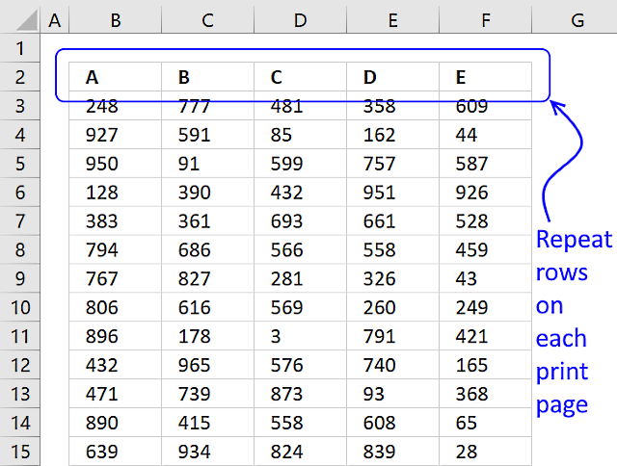Click cell with value 693
This screenshot has height=466, width=617.
tap(300, 220)
